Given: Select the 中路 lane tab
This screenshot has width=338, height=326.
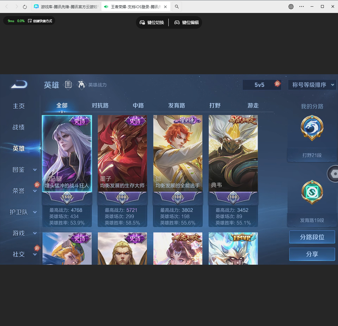Looking at the screenshot, I should tap(138, 106).
